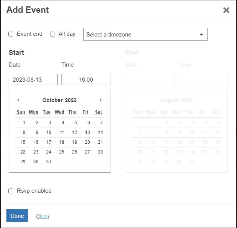Choose October 1 in Start calendar
This screenshot has height=228, width=237.
(x=24, y=123)
